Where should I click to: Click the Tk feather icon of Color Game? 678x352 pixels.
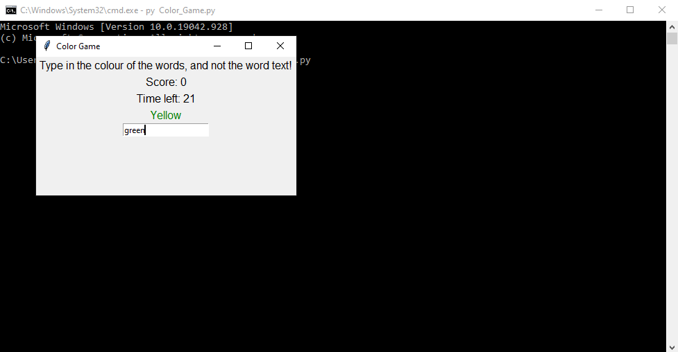[47, 46]
